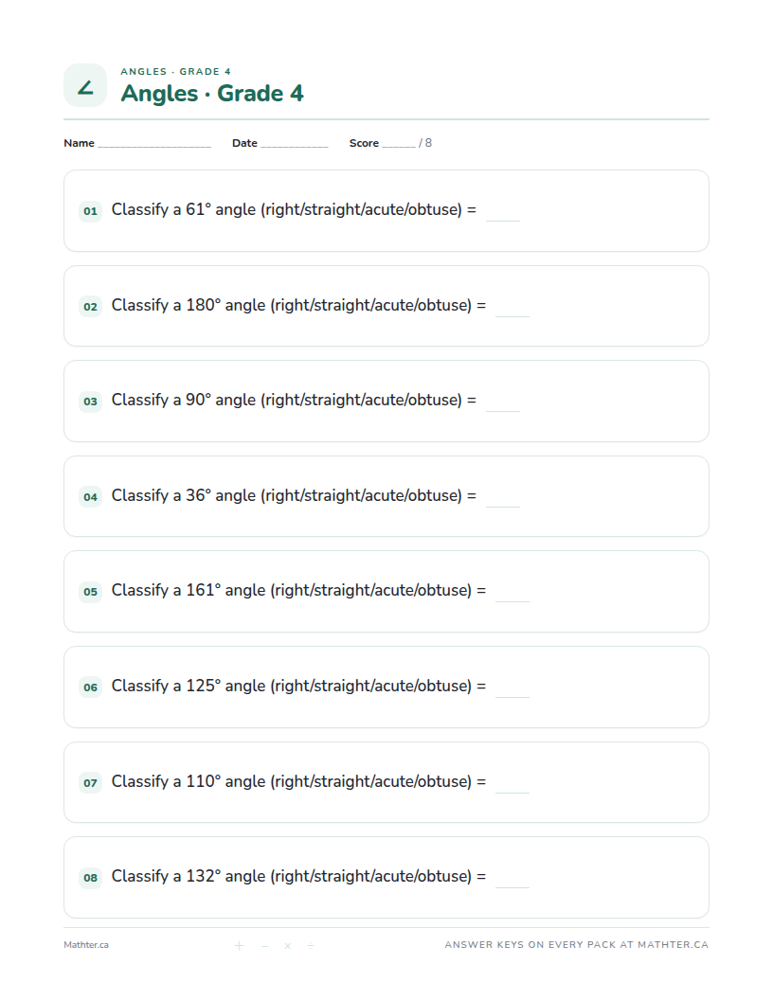Click the Name blank line

click(154, 146)
